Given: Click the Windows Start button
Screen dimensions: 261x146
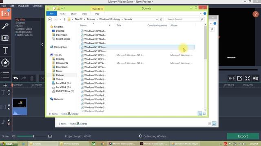Looking at the screenshot, I should pyautogui.click(x=9, y=144).
